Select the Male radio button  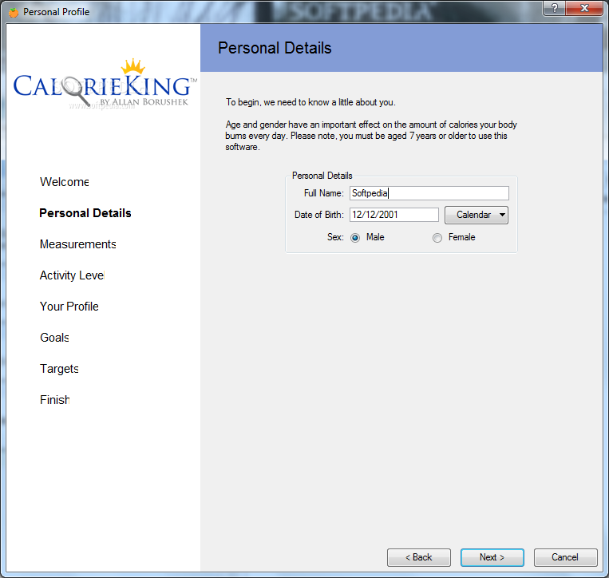355,238
